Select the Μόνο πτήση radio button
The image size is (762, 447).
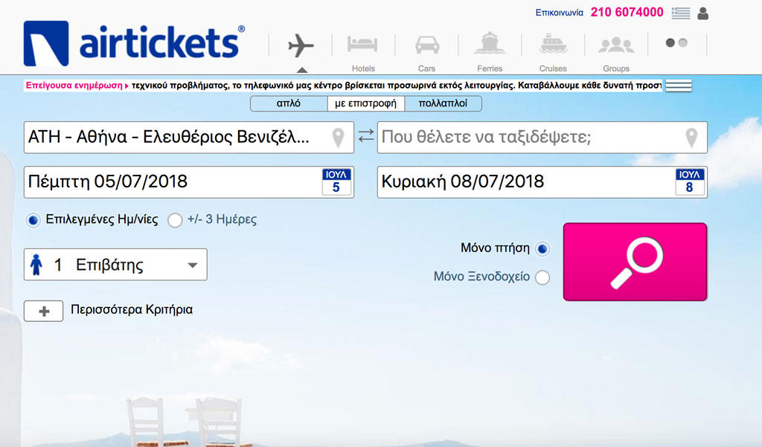coord(542,248)
